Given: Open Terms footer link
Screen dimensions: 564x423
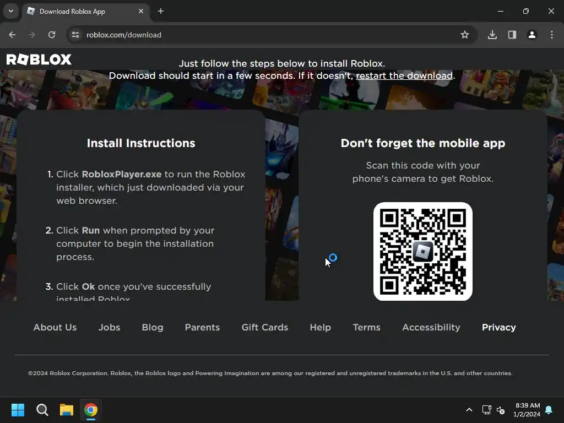Looking at the screenshot, I should 366,327.
